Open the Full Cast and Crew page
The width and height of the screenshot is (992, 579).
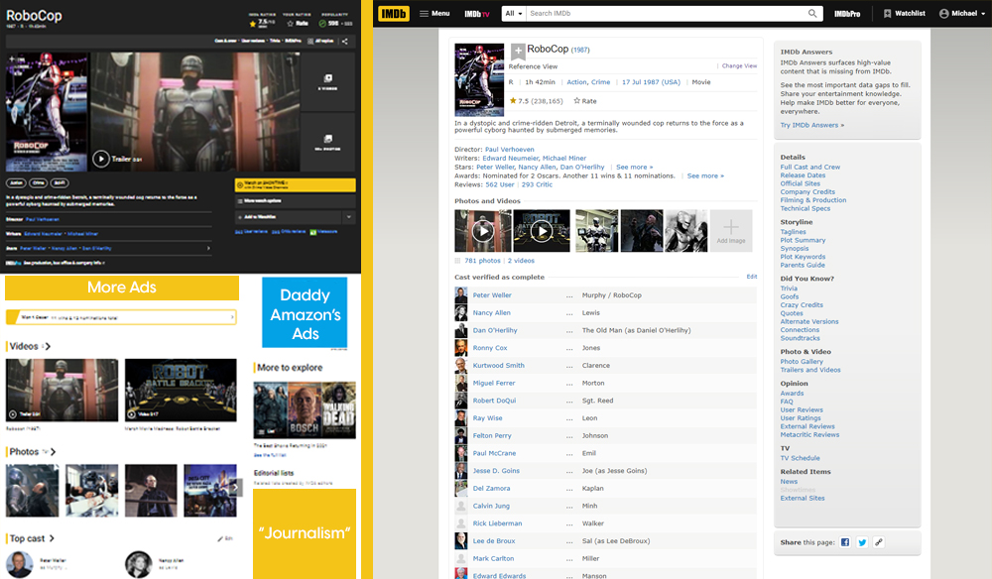tap(811, 167)
